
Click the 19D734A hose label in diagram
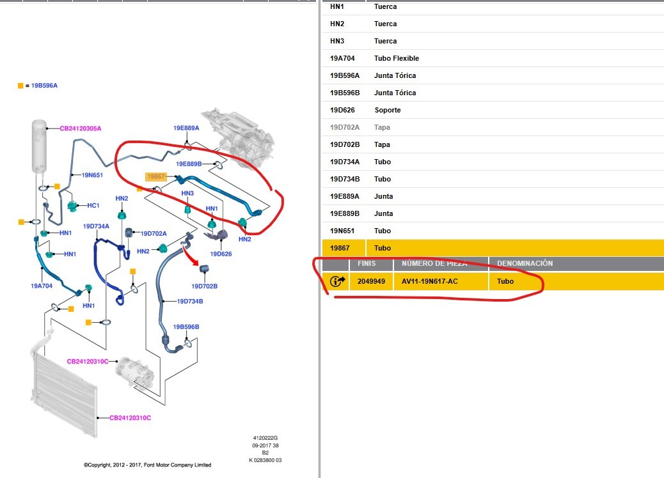click(96, 226)
